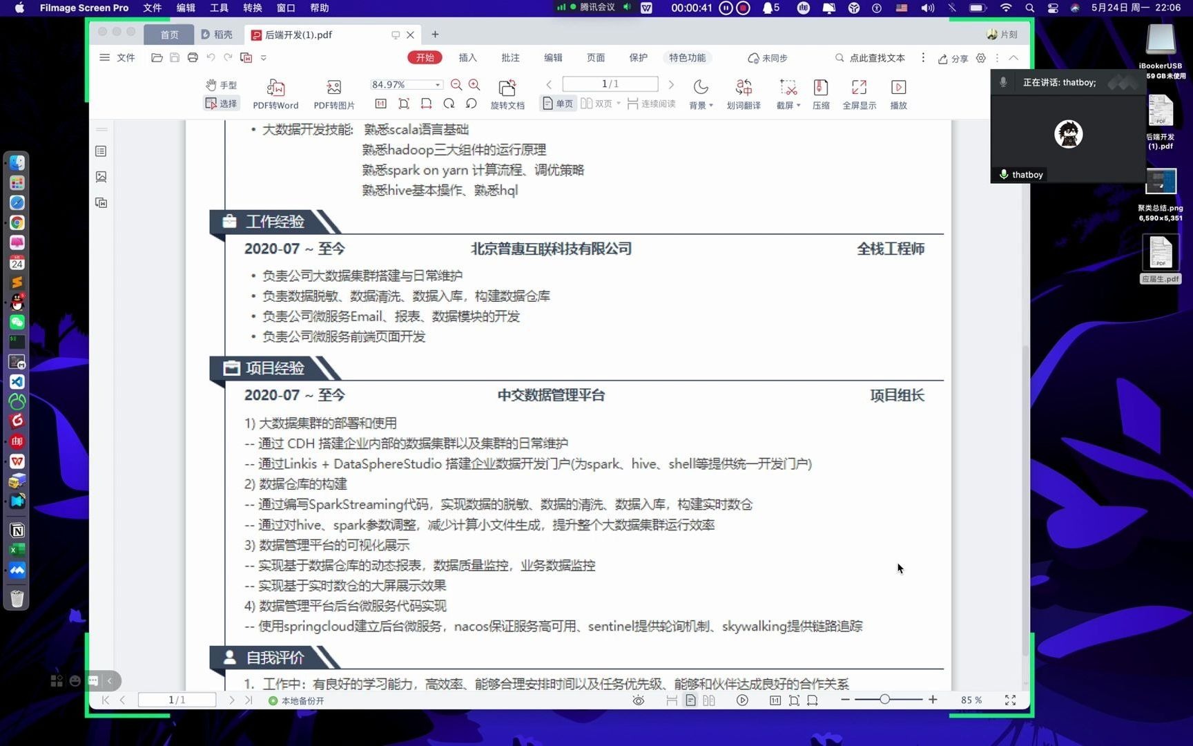Enable 连续阅读 continuous reading mode
1193x746 pixels.
click(651, 103)
